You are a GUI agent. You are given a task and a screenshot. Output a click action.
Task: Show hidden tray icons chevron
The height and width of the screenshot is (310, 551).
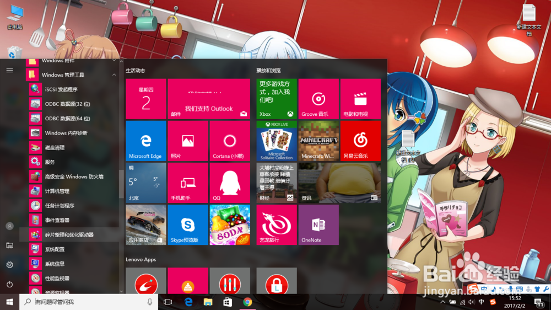coord(443,302)
